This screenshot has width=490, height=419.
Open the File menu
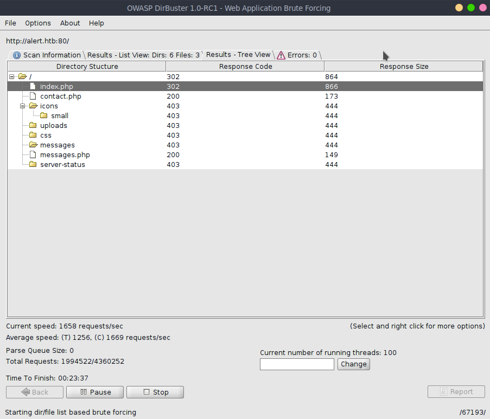point(10,23)
